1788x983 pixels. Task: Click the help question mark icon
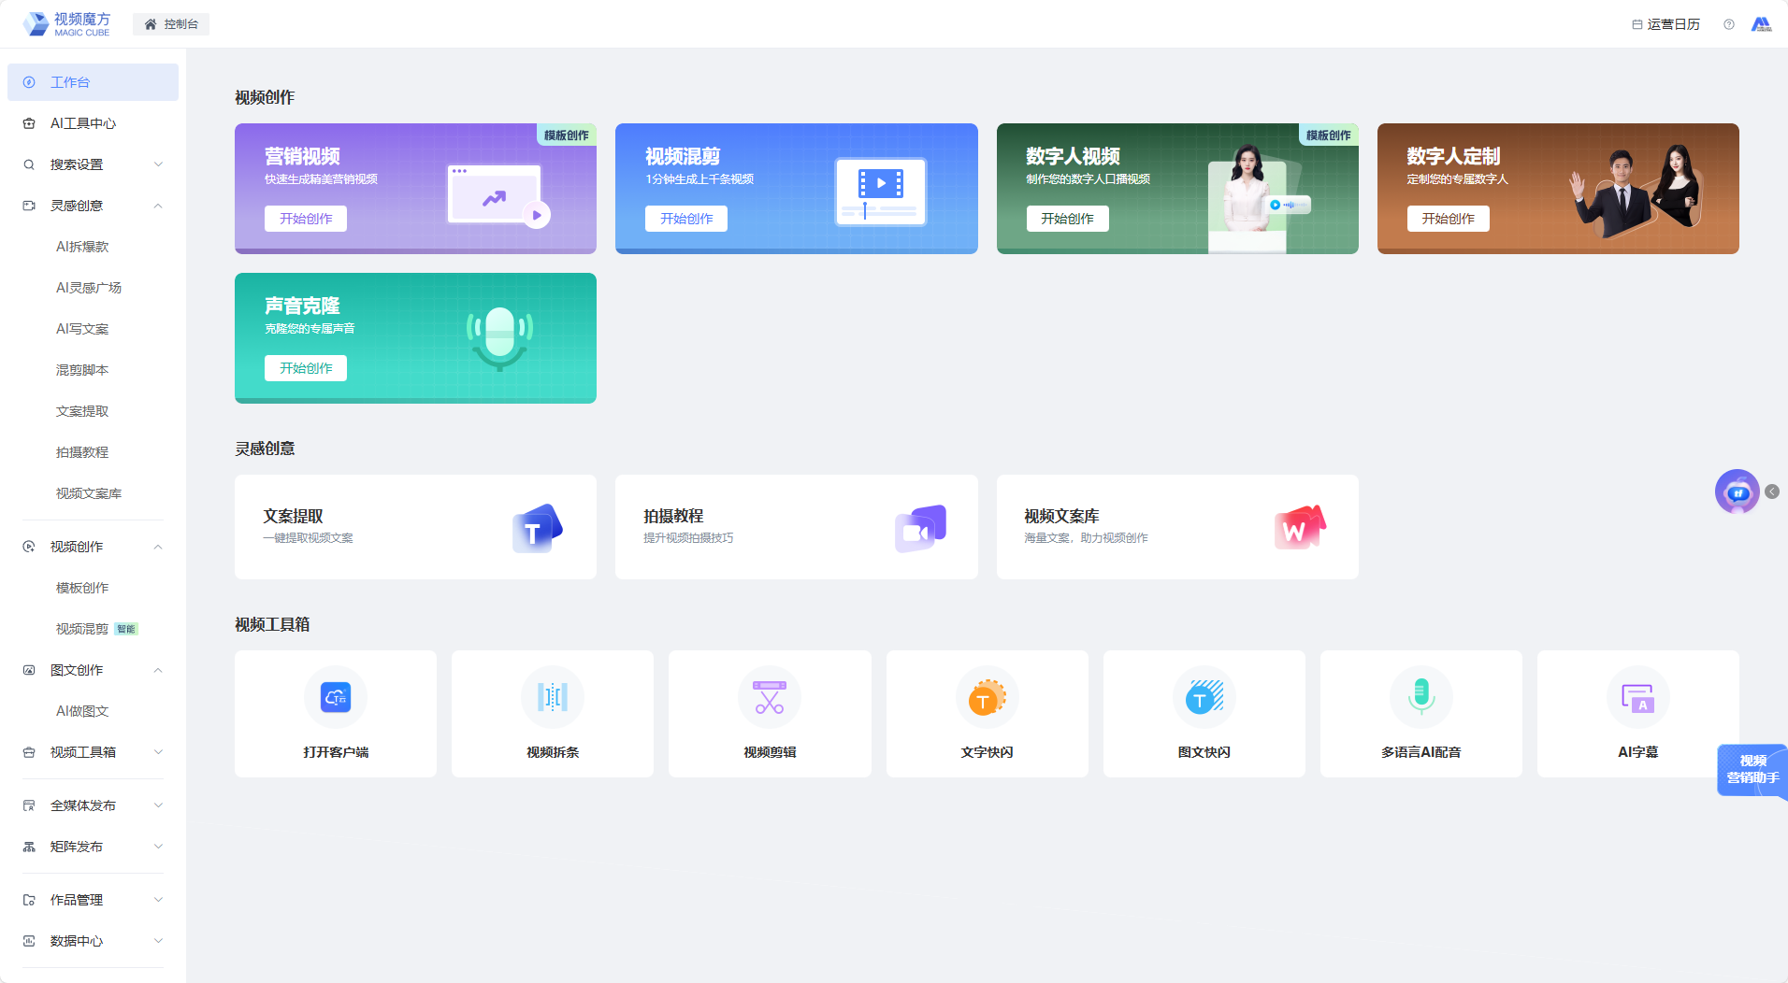[1729, 24]
